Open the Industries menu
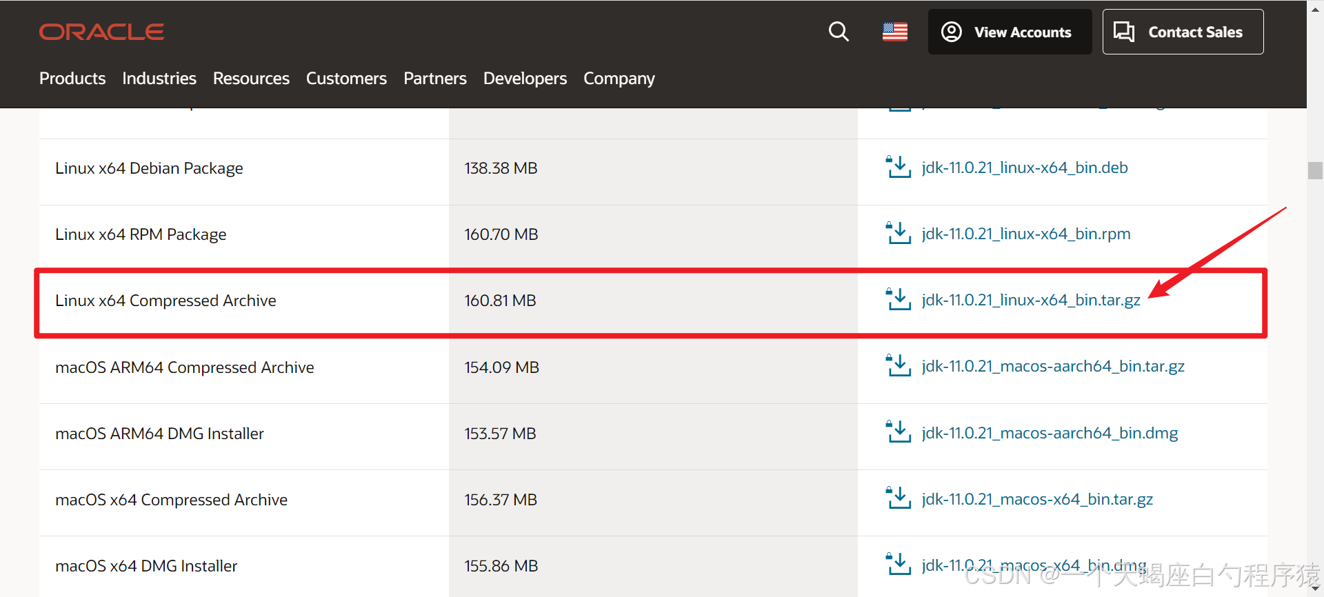The height and width of the screenshot is (597, 1324). pos(159,79)
